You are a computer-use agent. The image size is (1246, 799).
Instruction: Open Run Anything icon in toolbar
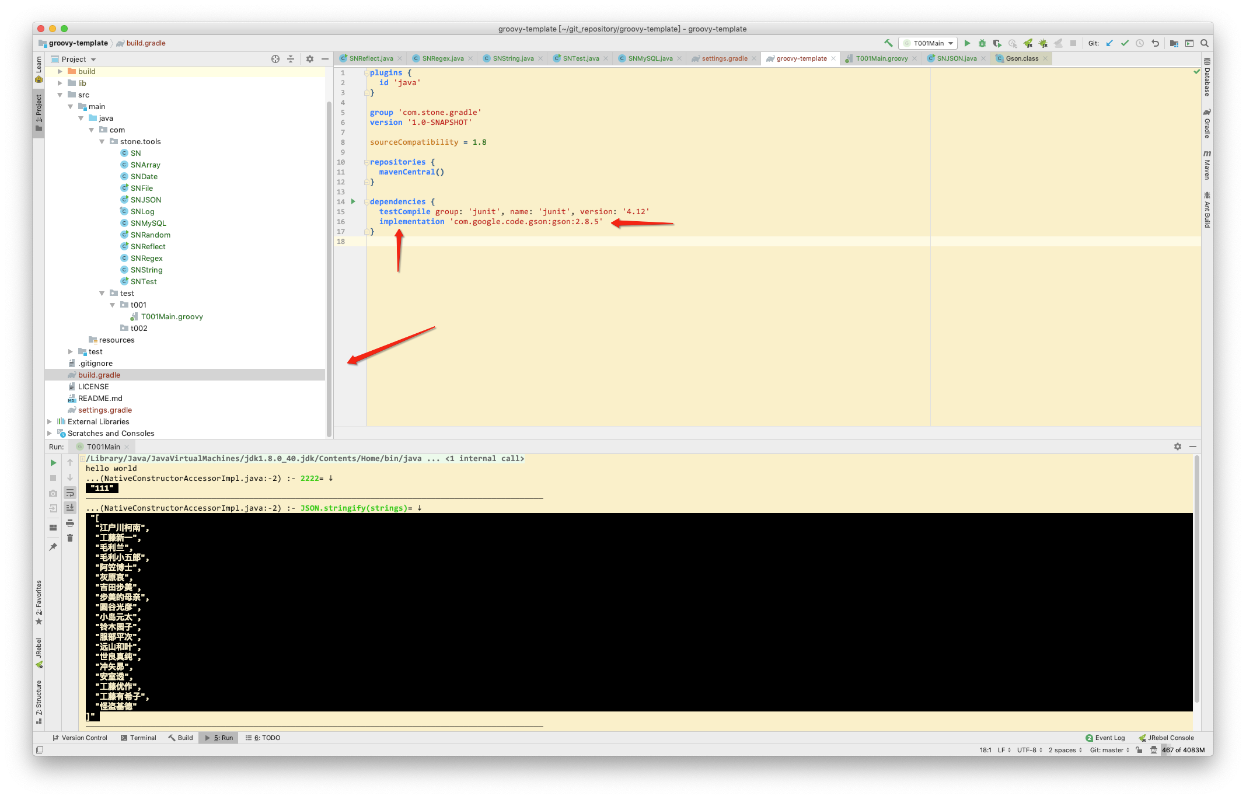pyautogui.click(x=1189, y=43)
